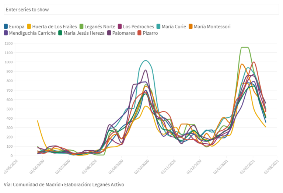Screen dimensions: 283x193
Task: Click the María Jesús Hereza green swatch
Action: click(x=60, y=33)
